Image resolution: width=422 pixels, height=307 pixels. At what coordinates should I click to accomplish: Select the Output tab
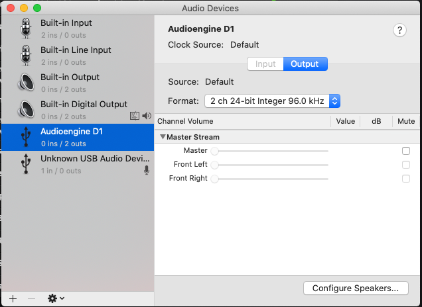point(305,64)
